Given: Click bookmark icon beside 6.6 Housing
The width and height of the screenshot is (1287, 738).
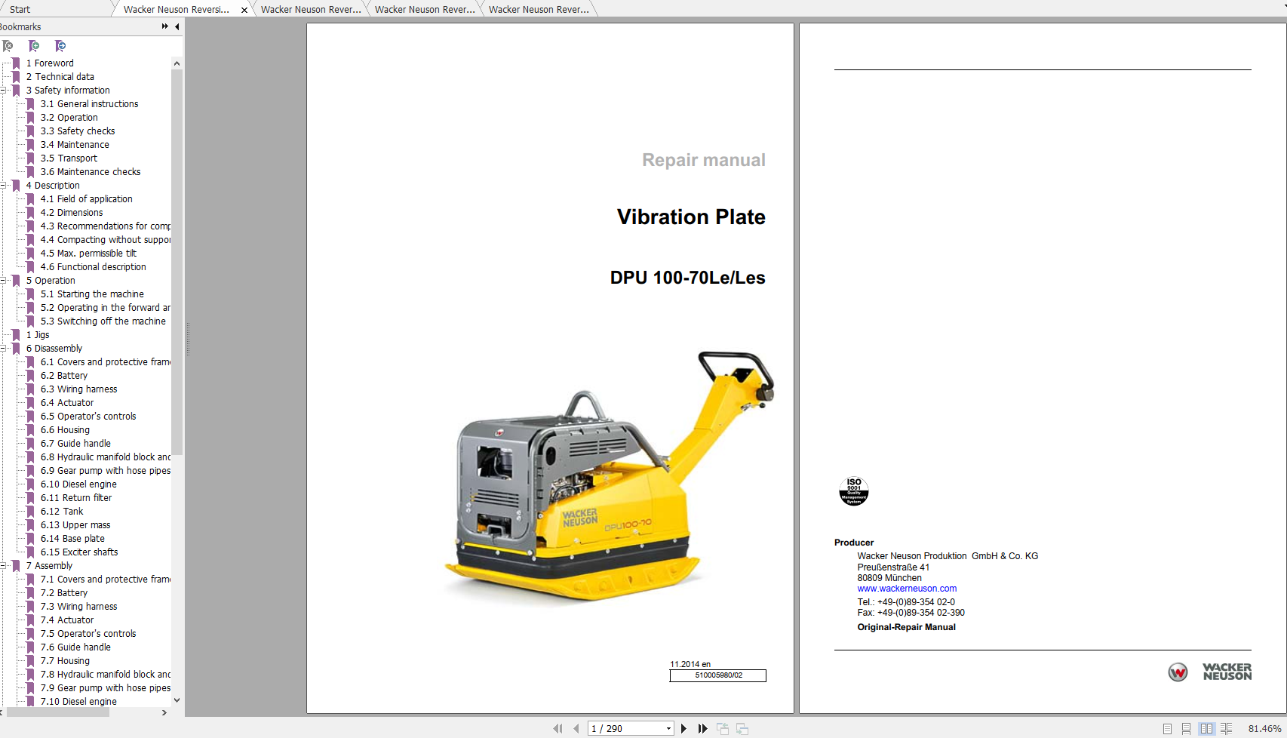Looking at the screenshot, I should (x=31, y=430).
